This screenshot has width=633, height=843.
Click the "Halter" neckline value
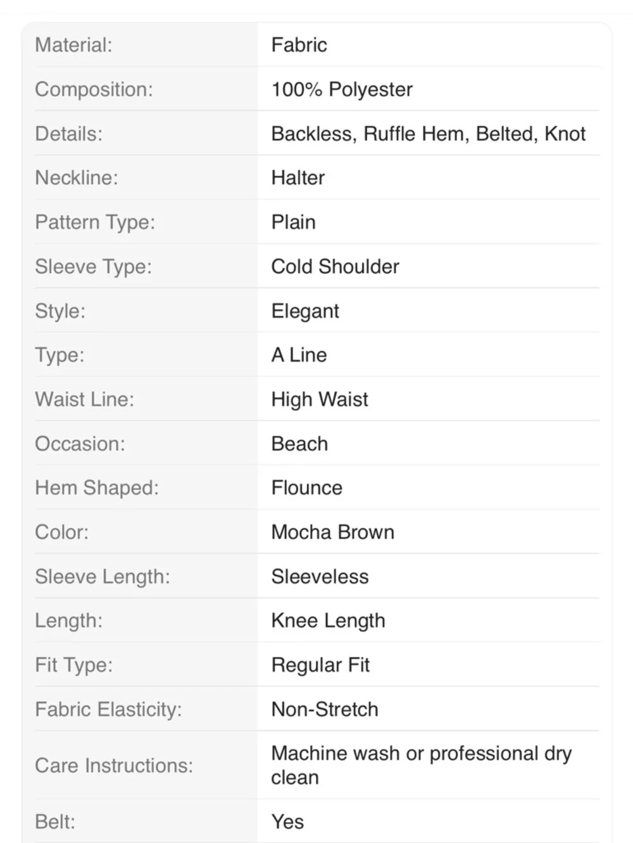[298, 178]
